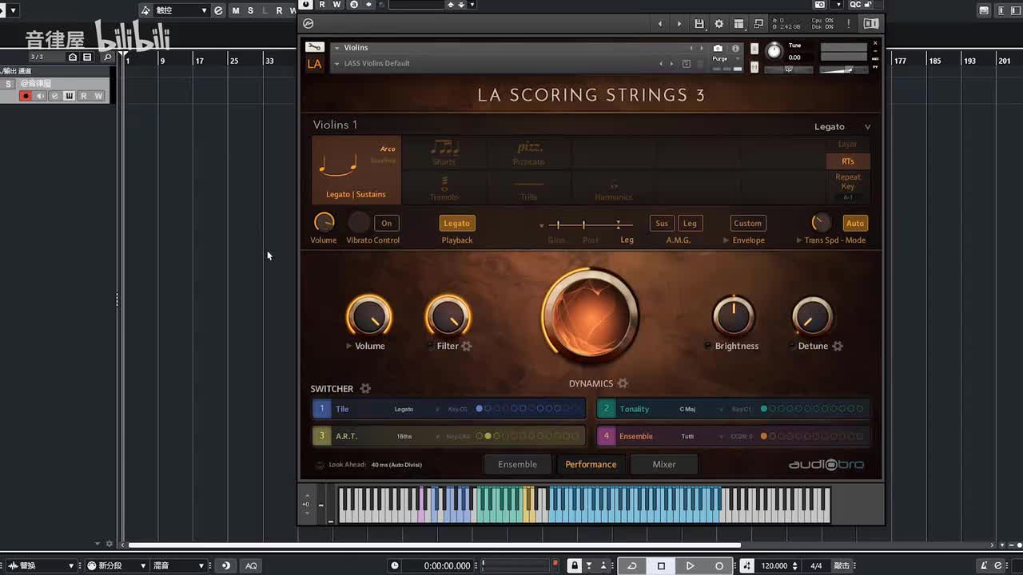
Task: Toggle Legato Playback button
Action: pyautogui.click(x=457, y=224)
